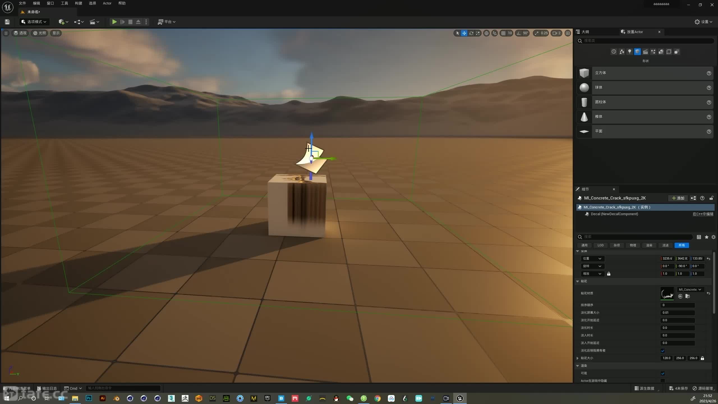
Task: Open the 选项模式 mode dropdown
Action: click(x=34, y=22)
